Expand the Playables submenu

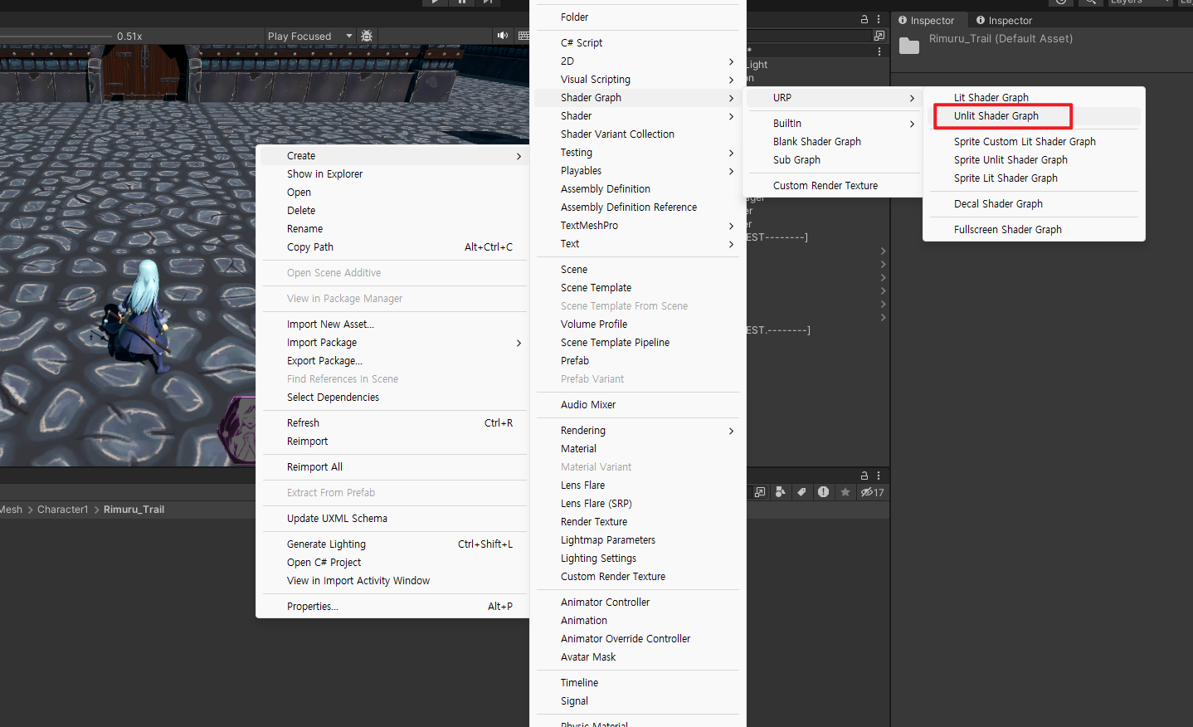click(x=637, y=170)
